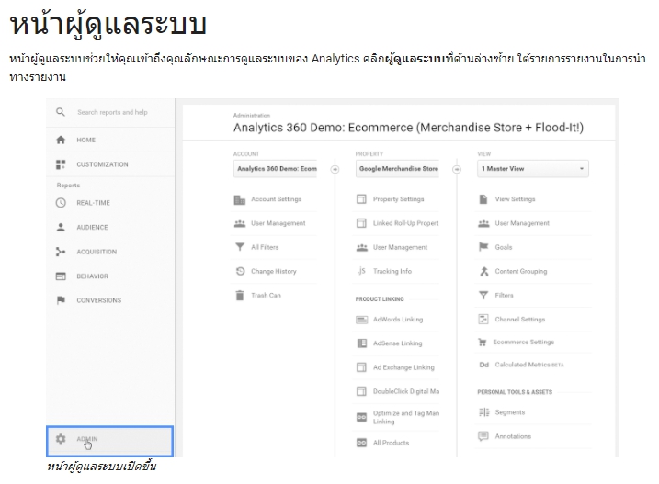Click the Calculated Metrics Dd icon
659x484 pixels.
483,365
